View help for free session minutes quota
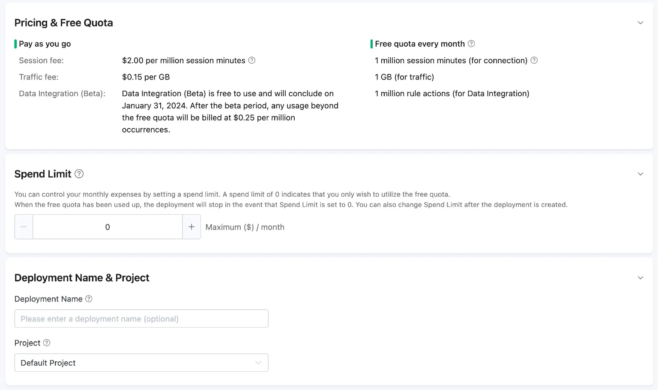This screenshot has height=390, width=658. (534, 60)
